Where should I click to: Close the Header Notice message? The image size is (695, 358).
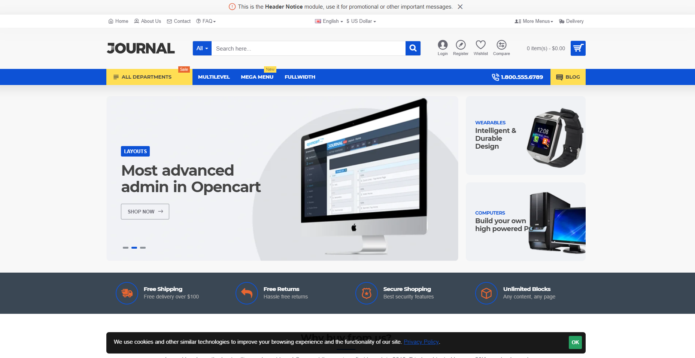(460, 7)
